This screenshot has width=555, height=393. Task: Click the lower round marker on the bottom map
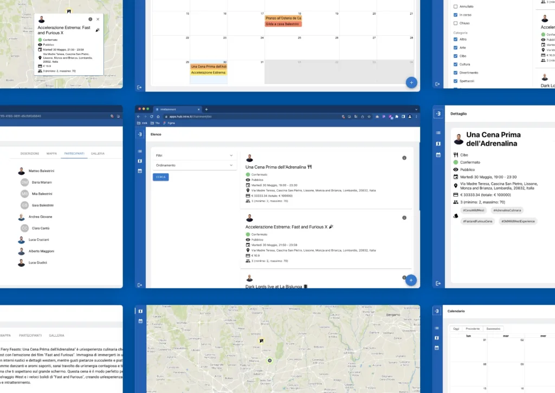pos(270,361)
